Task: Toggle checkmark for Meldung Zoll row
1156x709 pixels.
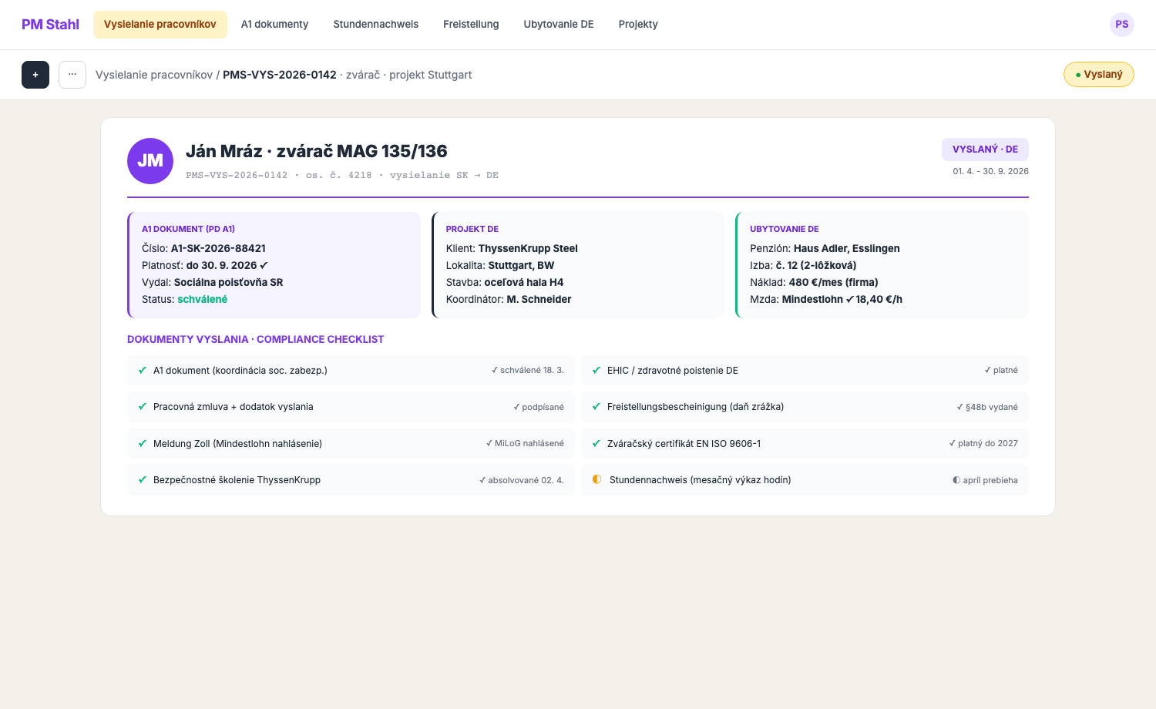Action: 143,444
